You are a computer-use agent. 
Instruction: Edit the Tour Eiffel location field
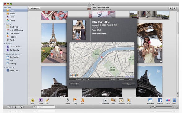[x=96, y=30]
